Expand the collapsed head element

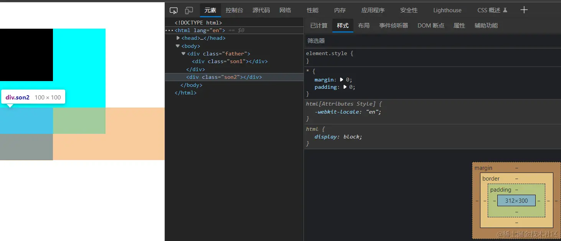[178, 38]
